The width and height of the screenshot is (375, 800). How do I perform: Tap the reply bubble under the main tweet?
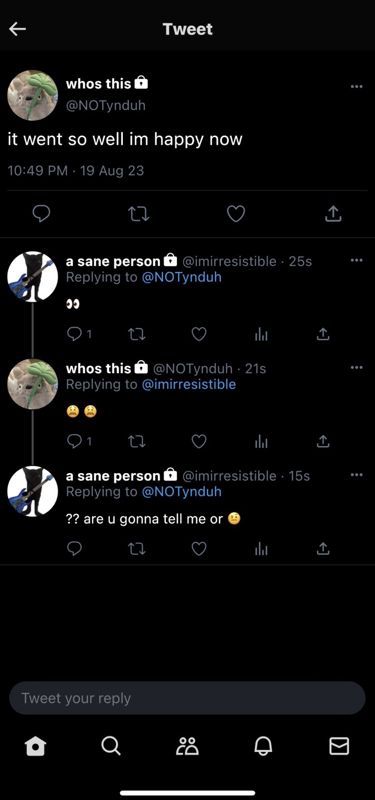pyautogui.click(x=41, y=213)
